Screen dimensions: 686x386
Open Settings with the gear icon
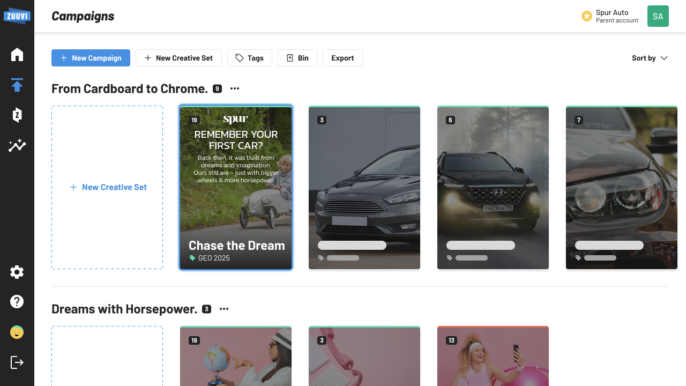click(17, 272)
